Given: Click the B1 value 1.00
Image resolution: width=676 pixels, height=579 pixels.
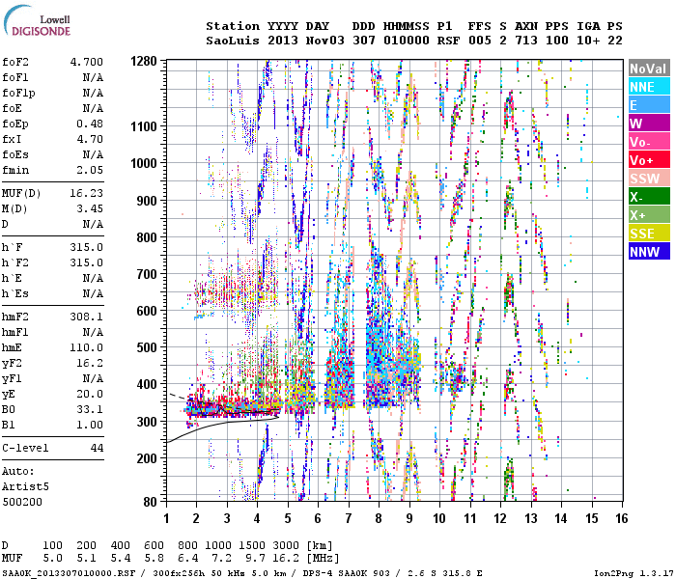Looking at the screenshot, I should pos(90,425).
